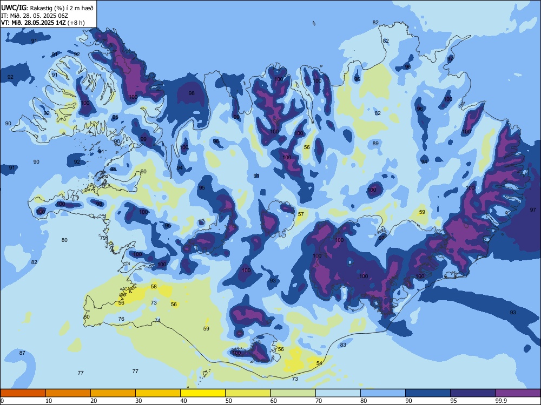Click the '10' legend scale label
The height and width of the screenshot is (405, 541).
pos(49,401)
